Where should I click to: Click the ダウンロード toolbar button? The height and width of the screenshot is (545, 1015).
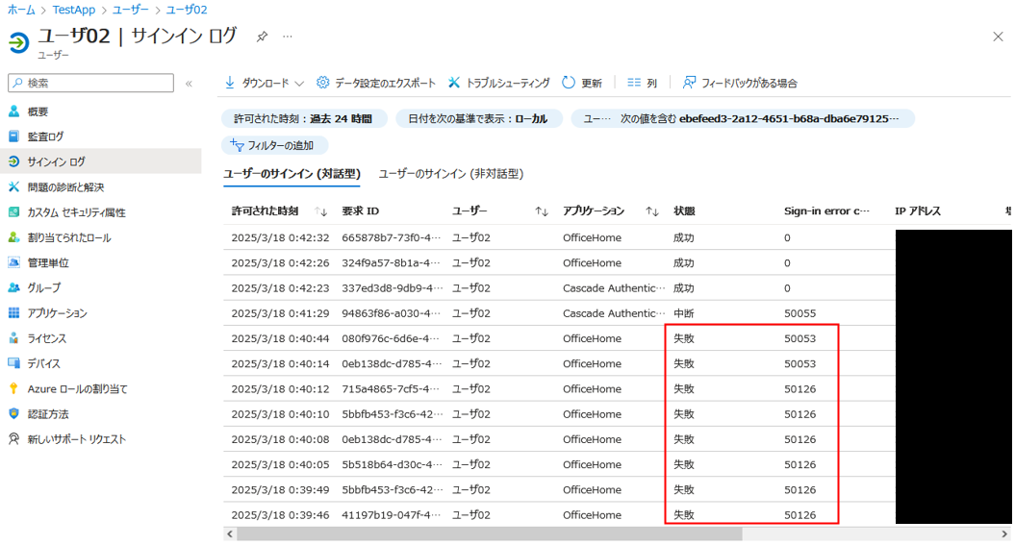pos(257,83)
